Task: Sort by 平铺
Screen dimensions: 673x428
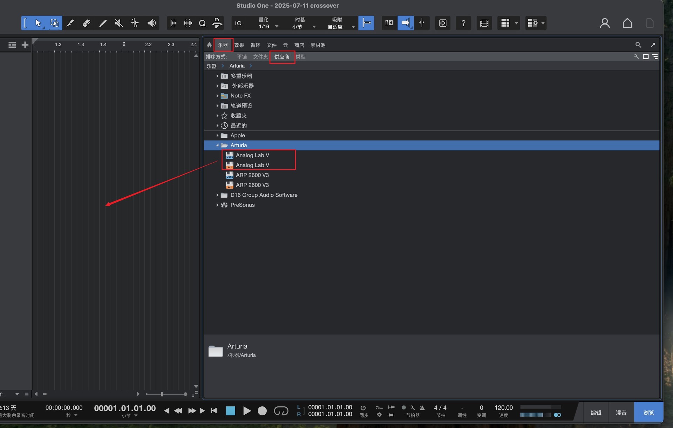Action: [x=242, y=56]
